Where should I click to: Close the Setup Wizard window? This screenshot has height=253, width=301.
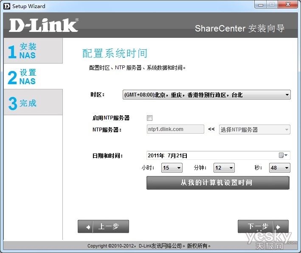pyautogui.click(x=288, y=4)
